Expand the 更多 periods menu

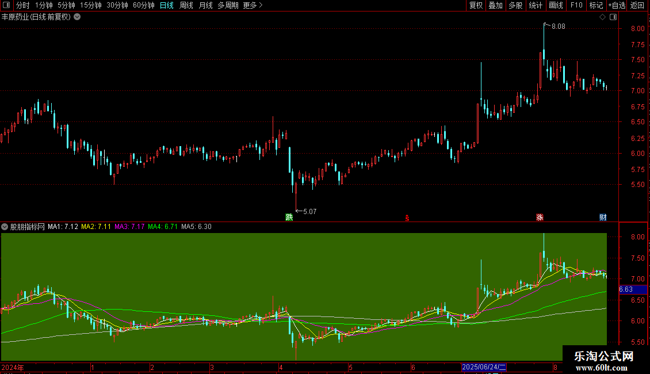253,5
